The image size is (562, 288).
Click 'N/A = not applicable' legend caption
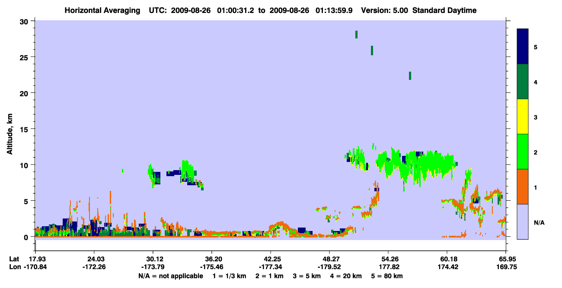tap(170, 276)
